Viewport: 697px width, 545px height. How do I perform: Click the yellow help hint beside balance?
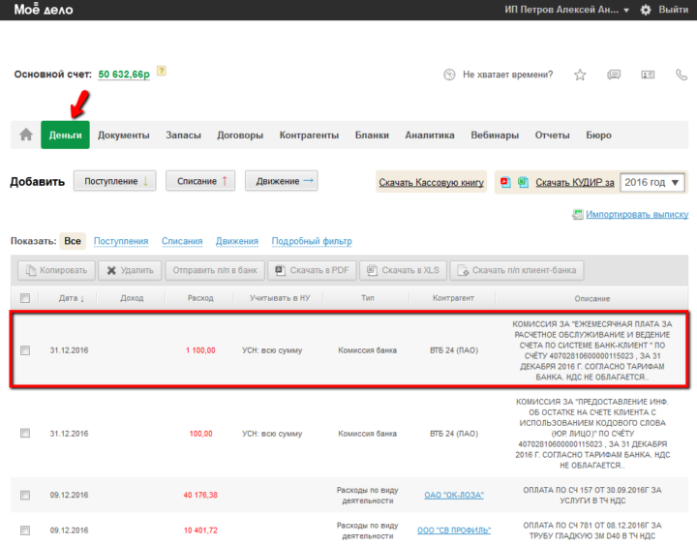162,71
